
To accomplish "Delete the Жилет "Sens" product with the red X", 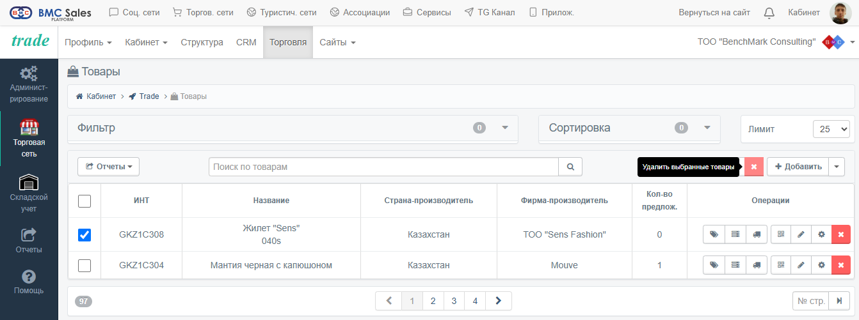I will click(841, 234).
